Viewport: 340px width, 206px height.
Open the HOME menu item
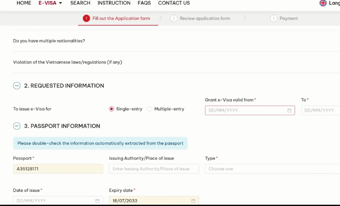[x=24, y=3]
